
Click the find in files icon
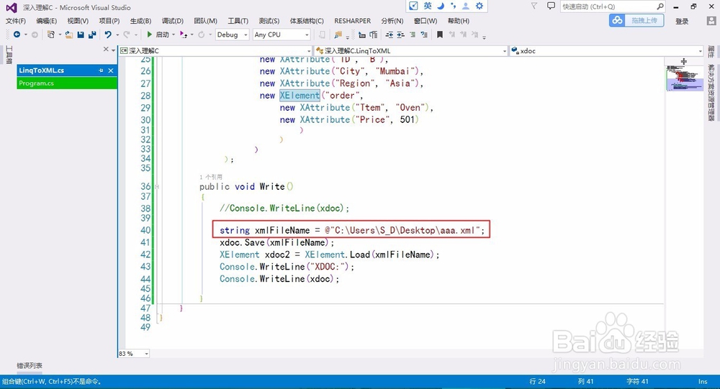(x=338, y=35)
